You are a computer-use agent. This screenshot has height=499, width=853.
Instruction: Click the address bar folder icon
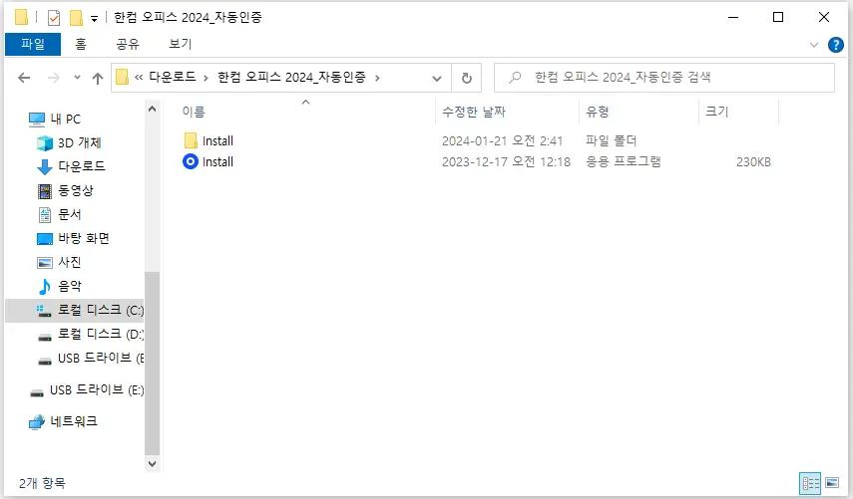click(x=123, y=77)
